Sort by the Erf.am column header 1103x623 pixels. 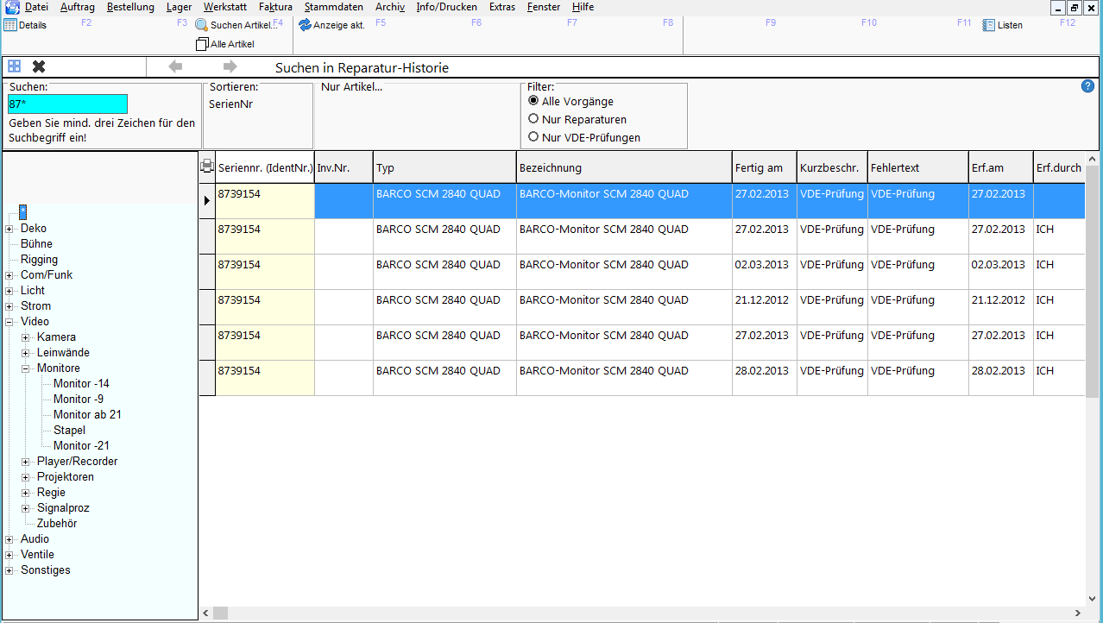click(x=1001, y=167)
